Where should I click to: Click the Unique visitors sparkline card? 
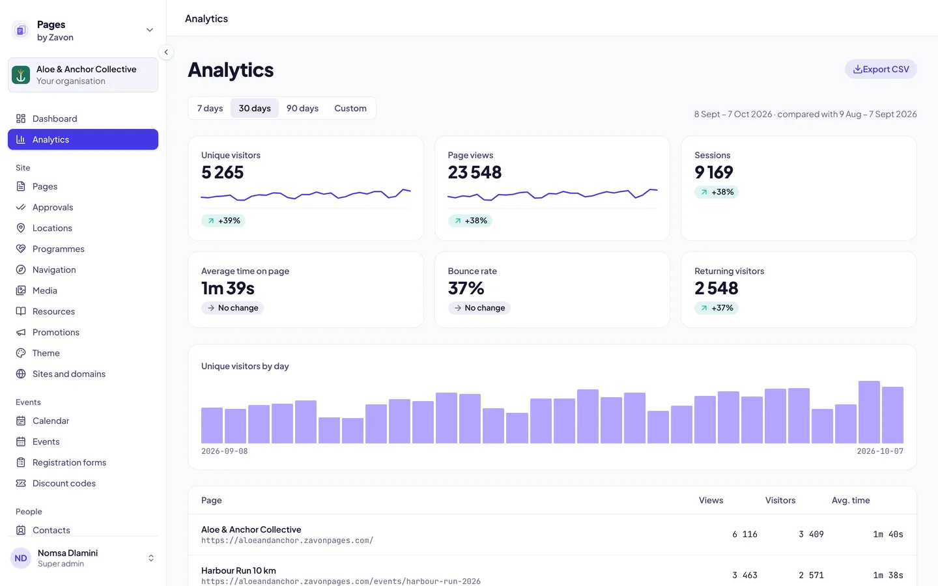point(306,188)
